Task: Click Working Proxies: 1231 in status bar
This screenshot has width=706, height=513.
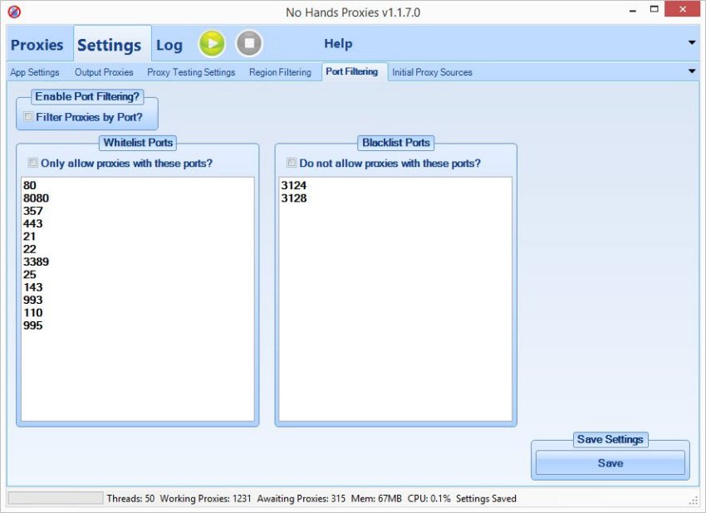Action: [x=205, y=498]
